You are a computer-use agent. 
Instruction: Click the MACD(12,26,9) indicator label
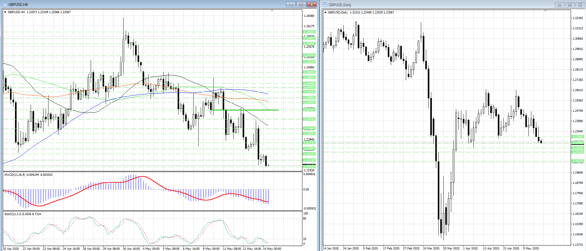(28, 175)
